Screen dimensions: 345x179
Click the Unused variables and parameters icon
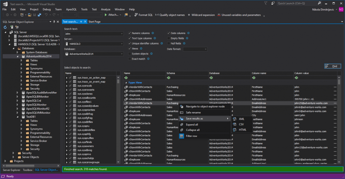pos(220,15)
